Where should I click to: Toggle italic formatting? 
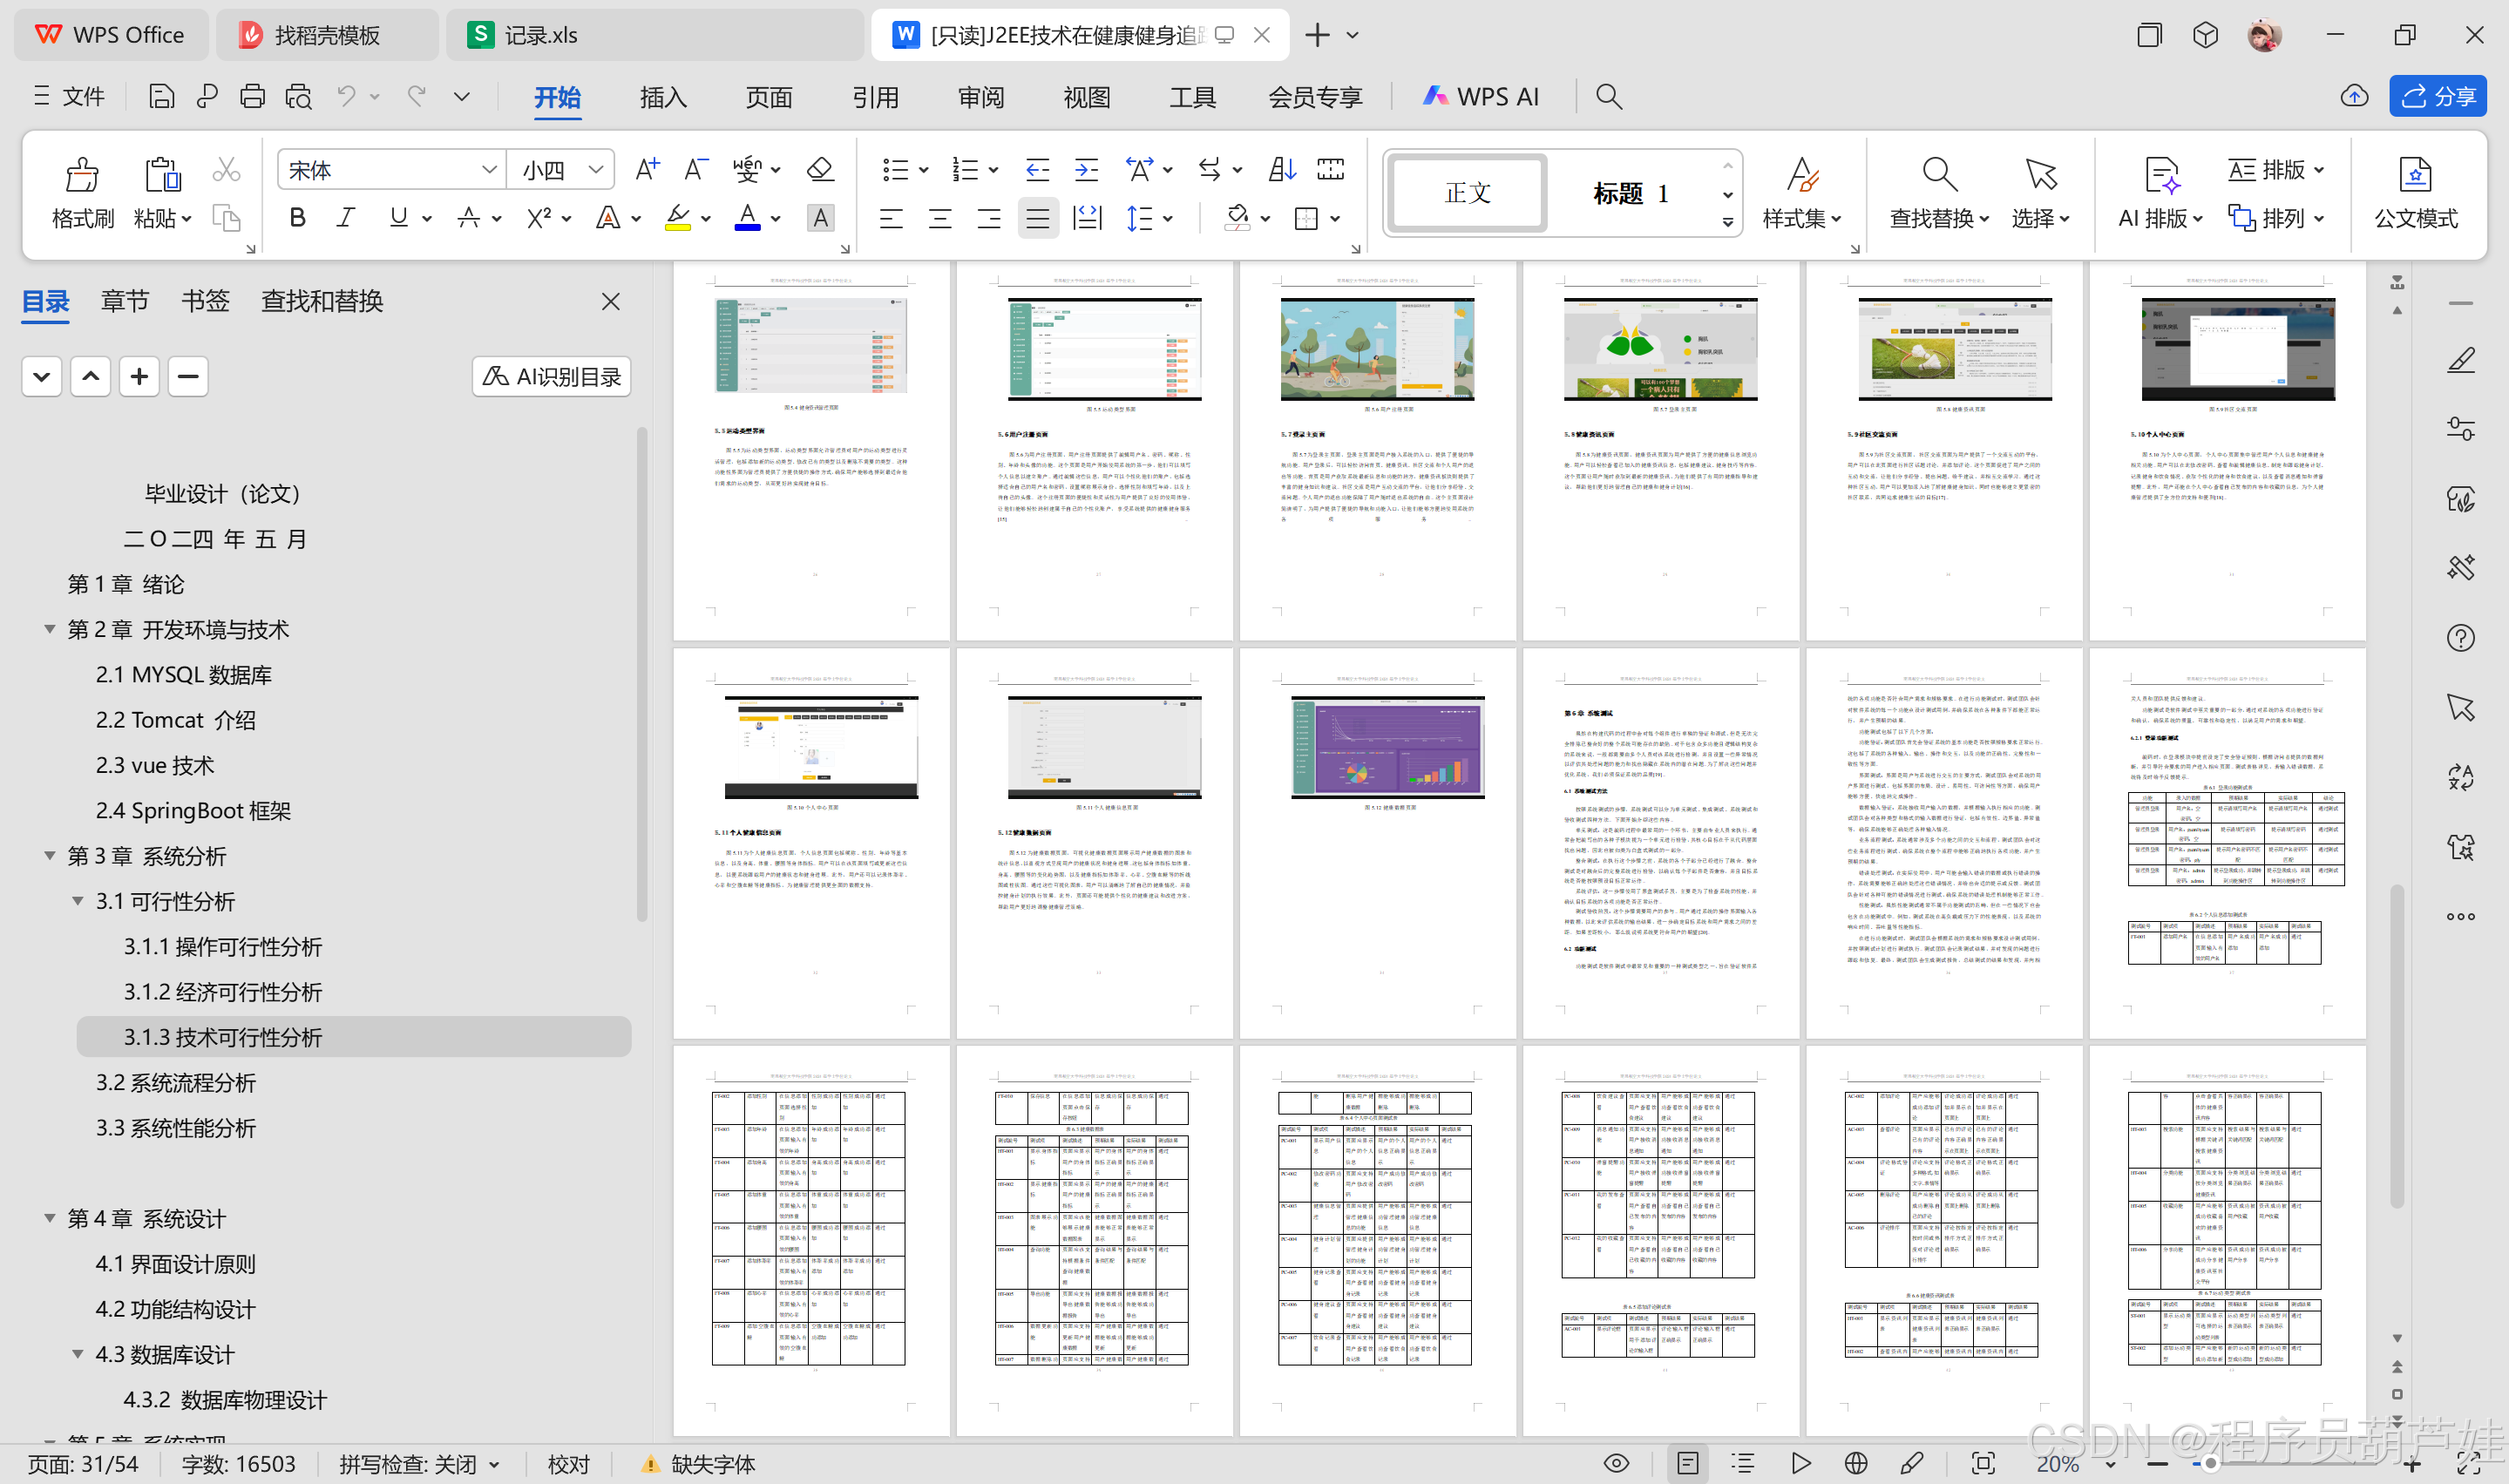click(x=346, y=218)
